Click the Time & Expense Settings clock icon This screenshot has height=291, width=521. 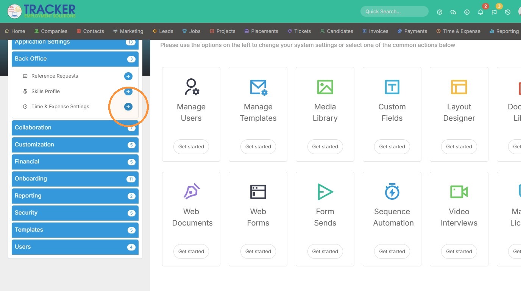point(25,107)
